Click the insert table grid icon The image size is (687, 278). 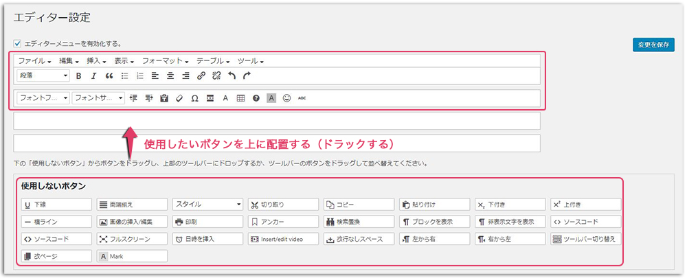[x=240, y=98]
